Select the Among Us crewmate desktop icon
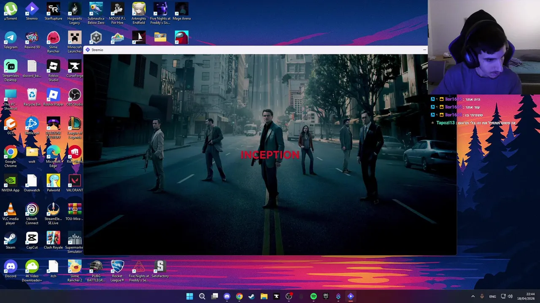The height and width of the screenshot is (303, 540). (x=181, y=37)
